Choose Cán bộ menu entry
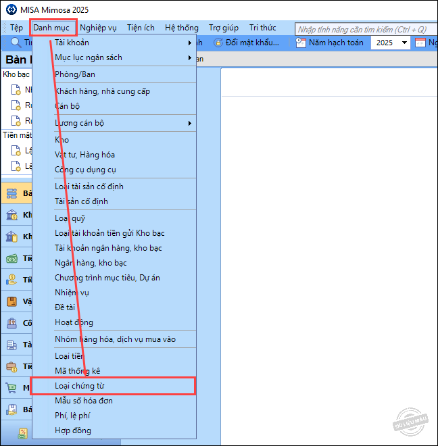The image size is (438, 446). (x=114, y=106)
